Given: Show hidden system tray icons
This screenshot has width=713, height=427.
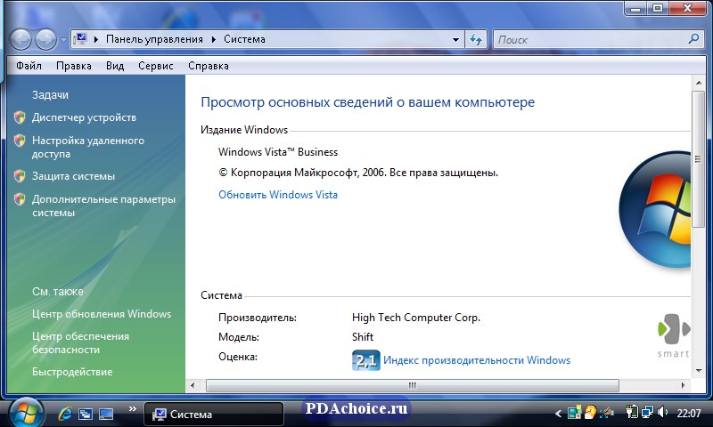Looking at the screenshot, I should pyautogui.click(x=559, y=414).
